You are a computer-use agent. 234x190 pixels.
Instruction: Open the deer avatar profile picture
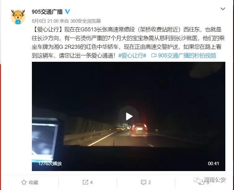click(18, 17)
